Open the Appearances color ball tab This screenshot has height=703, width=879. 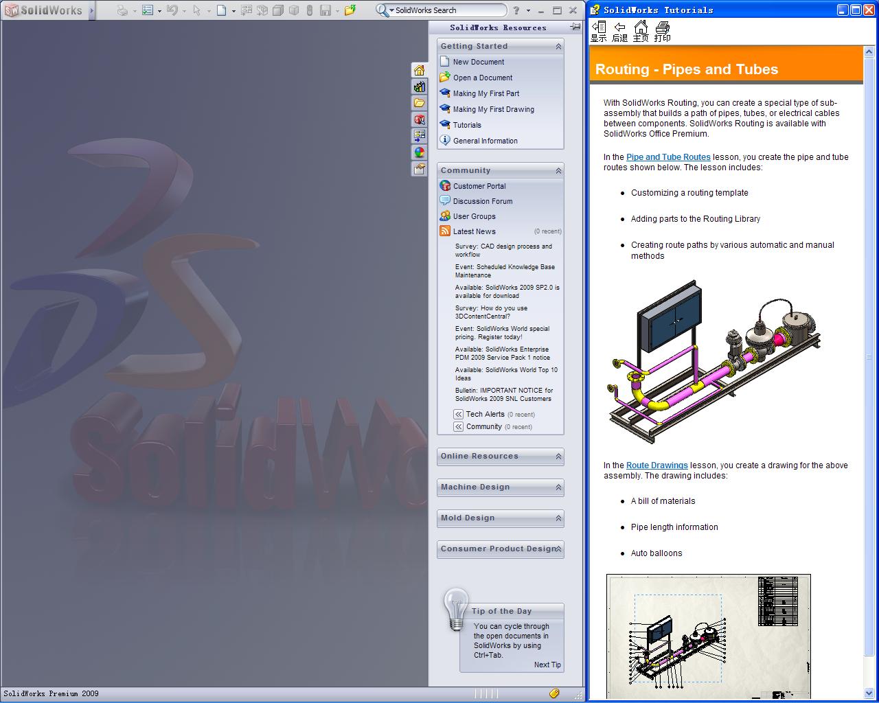(x=419, y=152)
